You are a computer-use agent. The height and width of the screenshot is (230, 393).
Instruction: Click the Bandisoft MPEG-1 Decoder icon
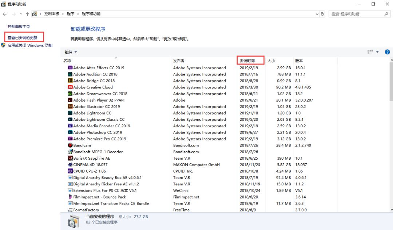pos(70,152)
